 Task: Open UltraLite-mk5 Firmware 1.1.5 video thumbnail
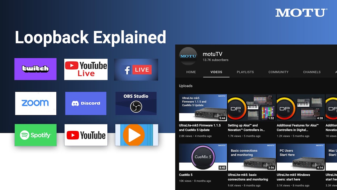(x=203, y=108)
